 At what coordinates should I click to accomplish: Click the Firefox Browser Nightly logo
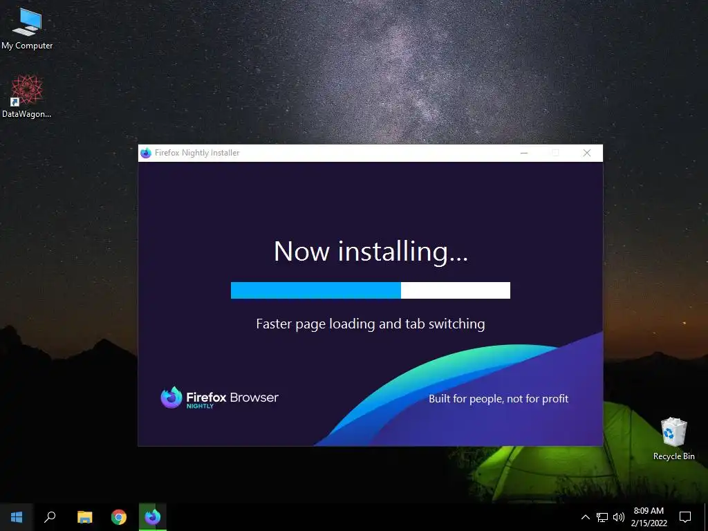pos(219,398)
